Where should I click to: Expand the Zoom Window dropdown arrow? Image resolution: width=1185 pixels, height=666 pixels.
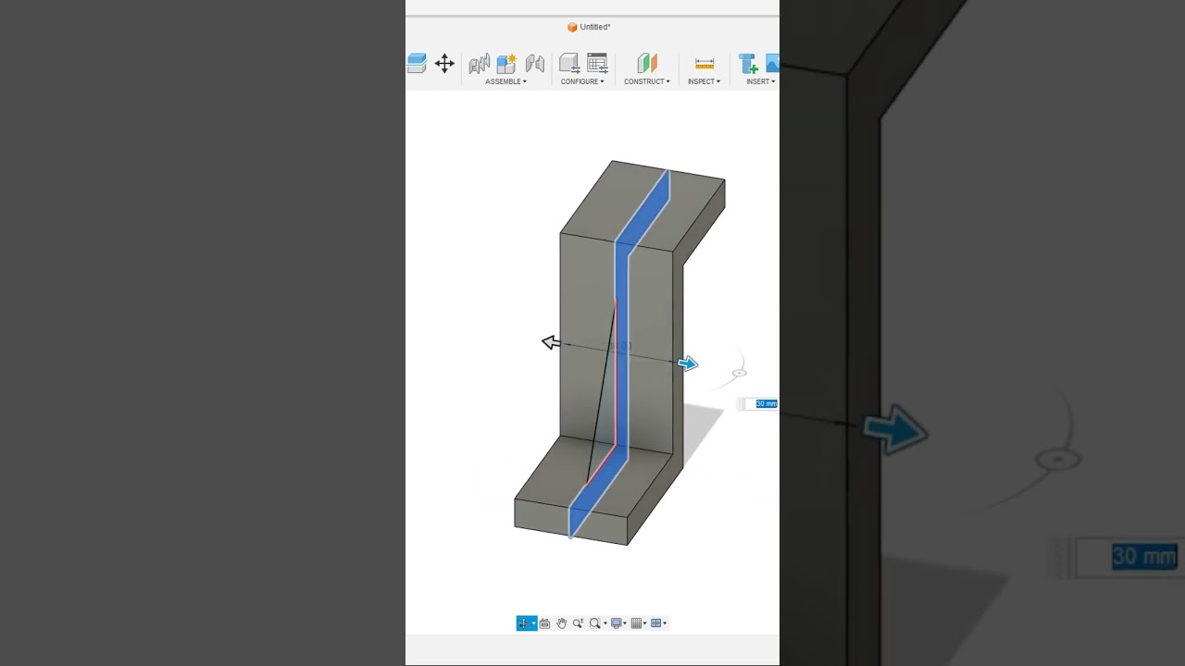[605, 623]
